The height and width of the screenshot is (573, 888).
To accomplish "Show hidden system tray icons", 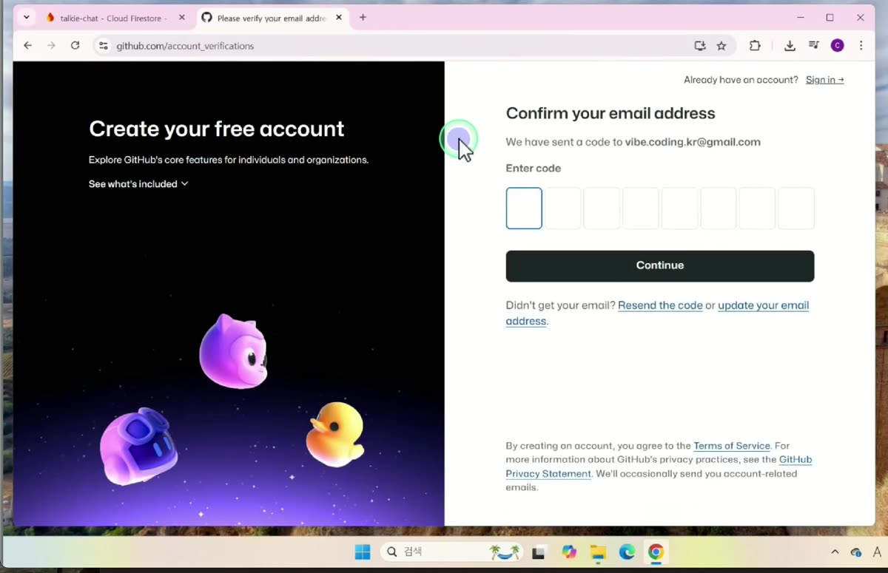I will pos(835,552).
